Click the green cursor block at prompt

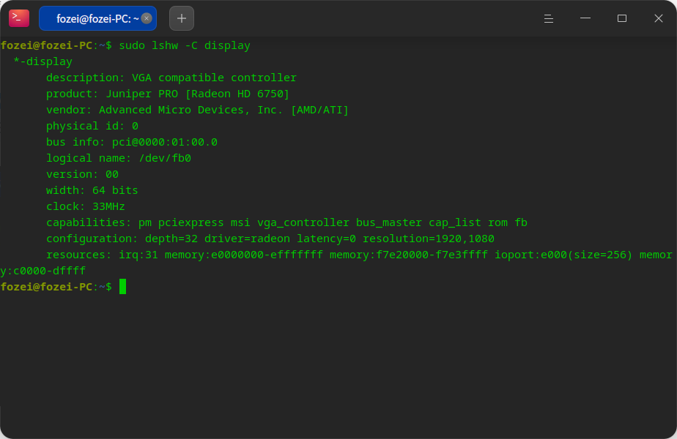[x=122, y=287]
